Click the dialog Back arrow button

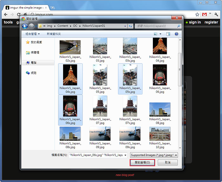point(25,26)
